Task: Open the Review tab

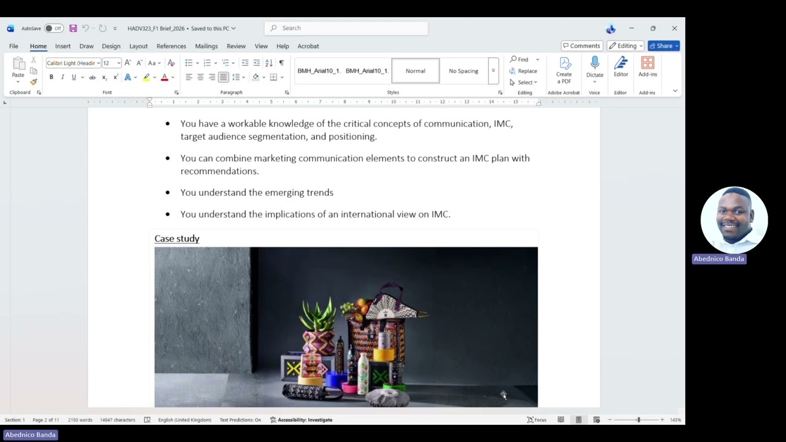Action: [236, 46]
